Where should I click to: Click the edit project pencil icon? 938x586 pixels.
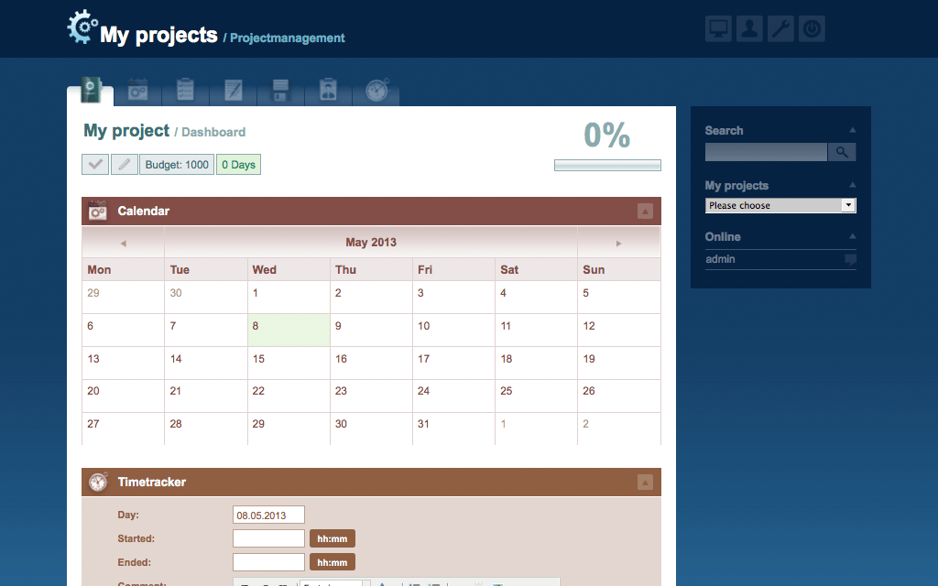[x=125, y=165]
